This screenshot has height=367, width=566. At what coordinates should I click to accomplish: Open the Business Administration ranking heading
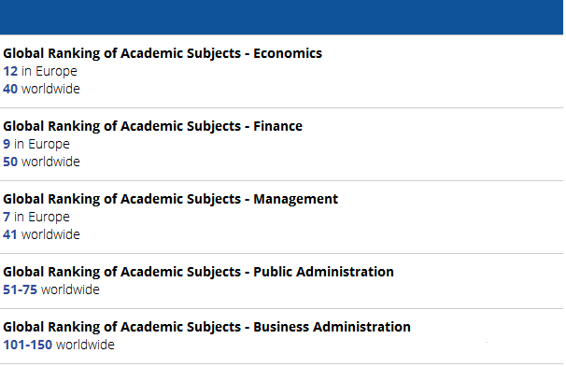coord(206,327)
